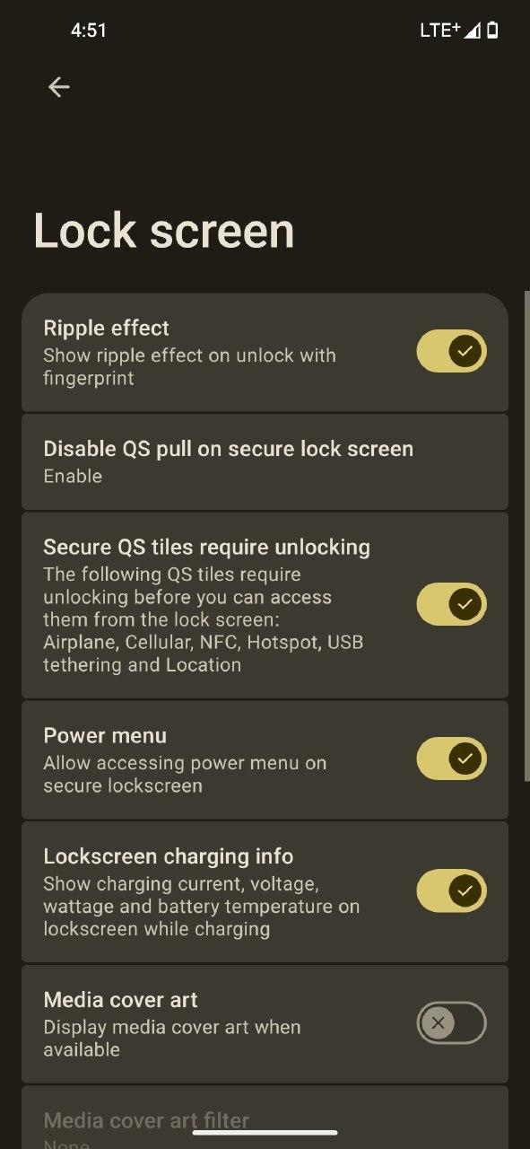Viewport: 530px width, 1149px height.
Task: Open Disable QS pull on secure lock screen
Action: (x=265, y=461)
